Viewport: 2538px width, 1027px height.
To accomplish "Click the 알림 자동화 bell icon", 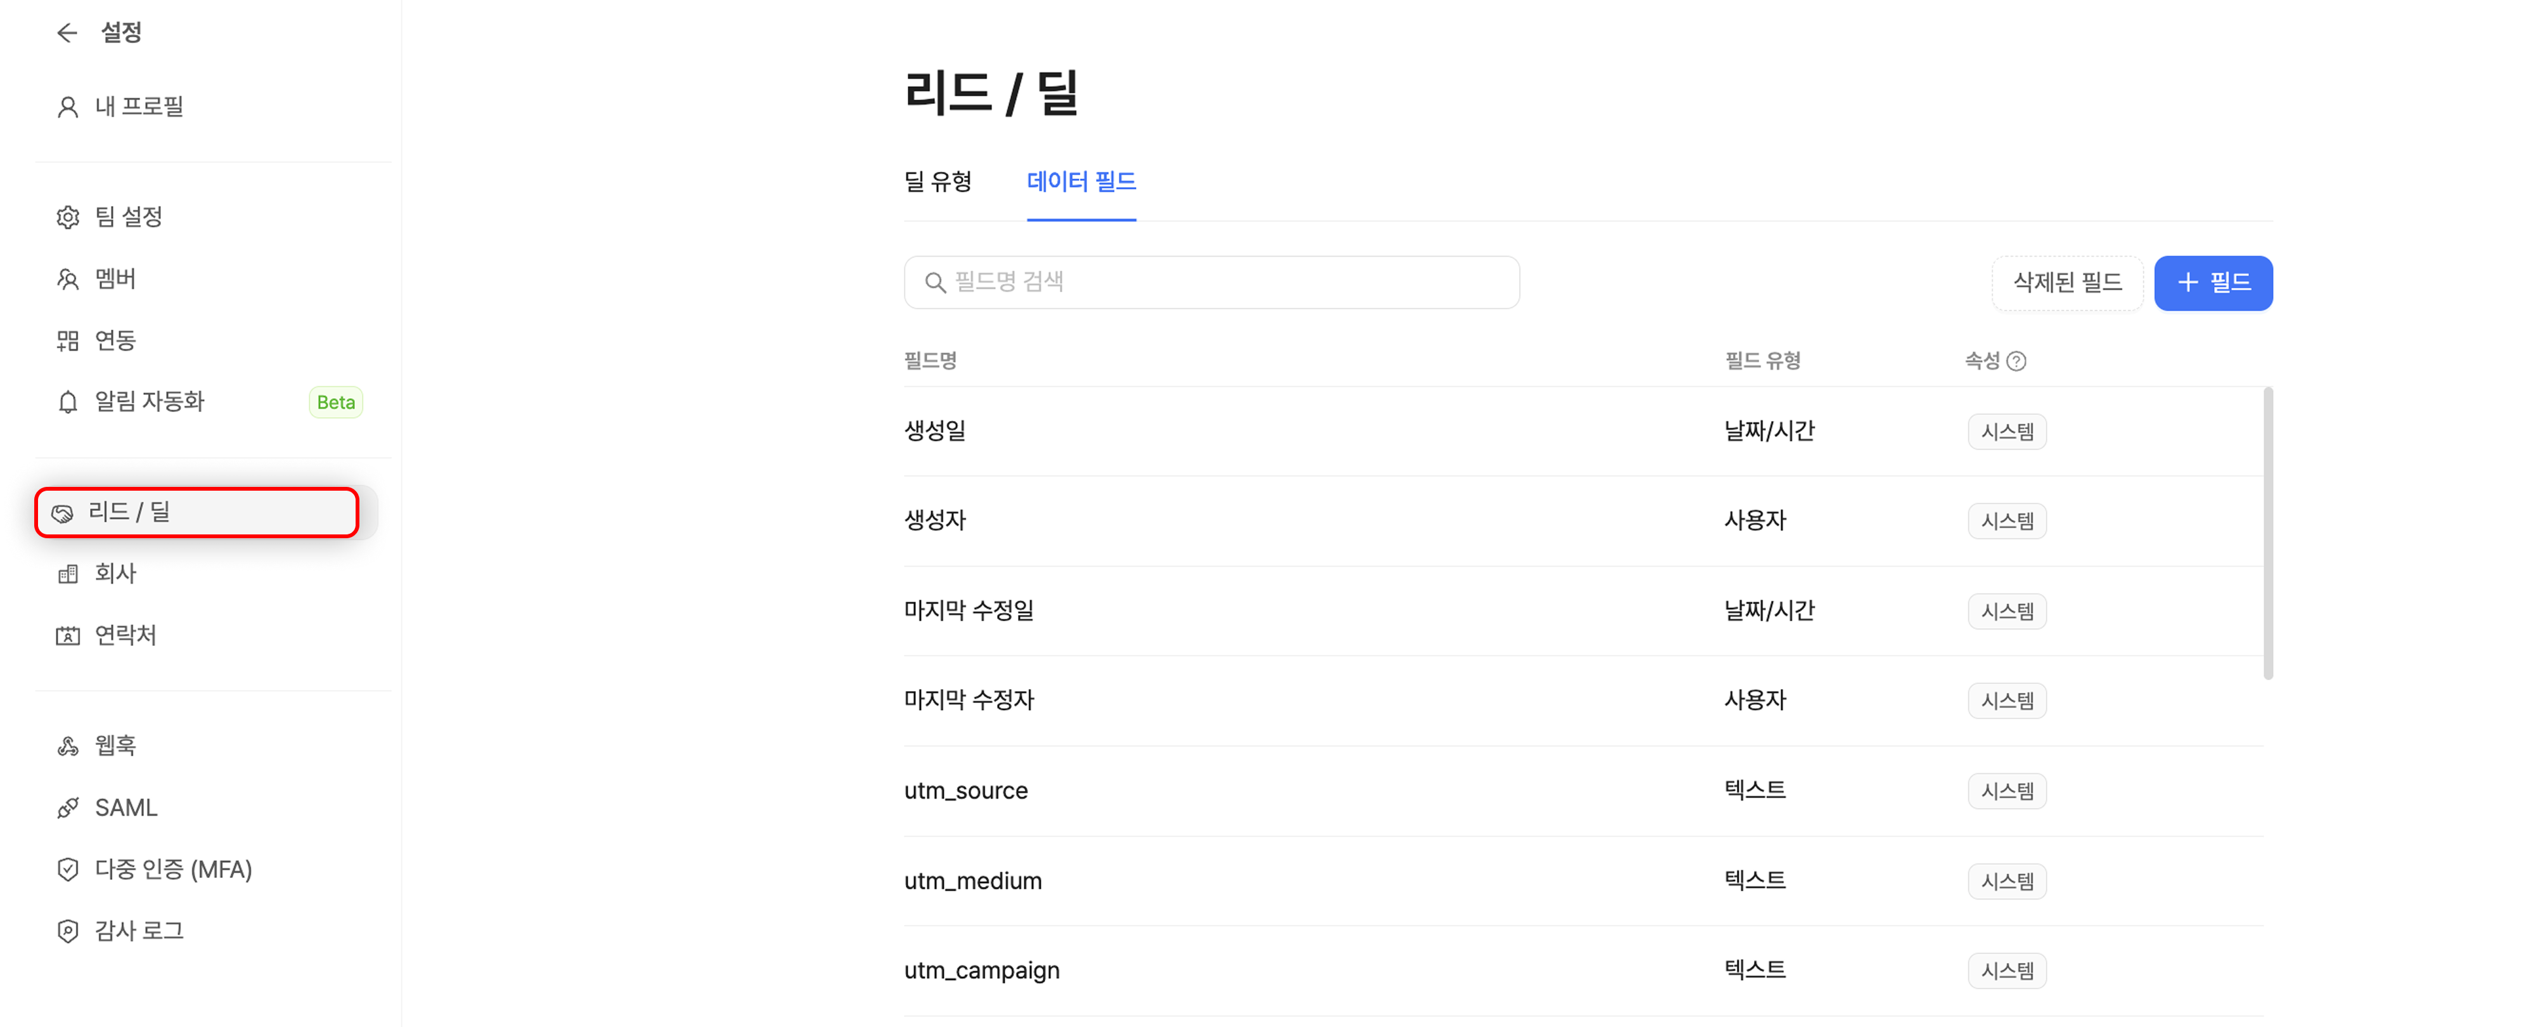I will click(x=68, y=402).
